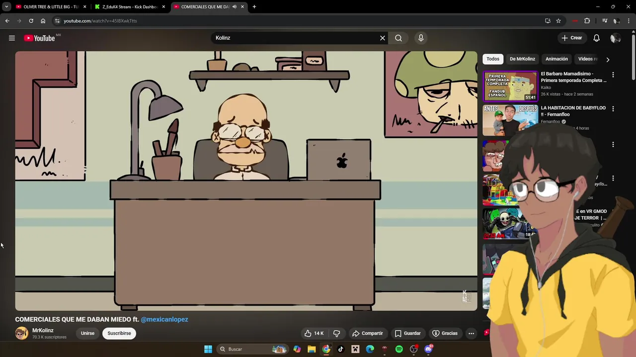Viewport: 636px width, 357px height.
Task: Mute the COMERCIALES tab audio speaker icon
Action: (x=234, y=7)
